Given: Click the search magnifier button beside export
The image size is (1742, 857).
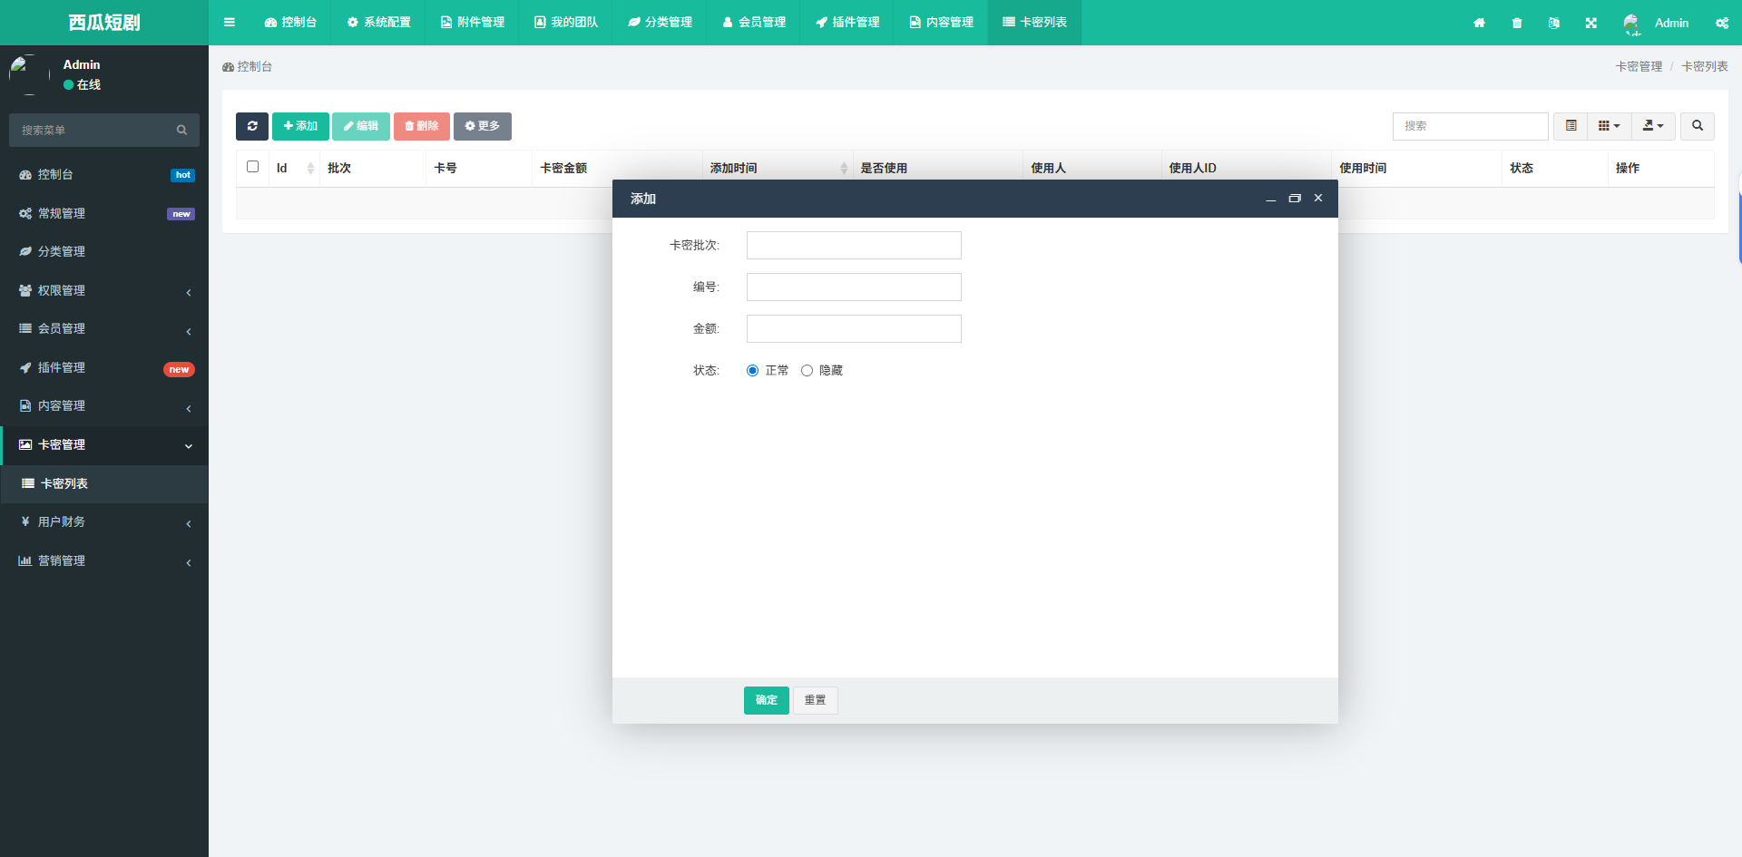Looking at the screenshot, I should 1697,126.
